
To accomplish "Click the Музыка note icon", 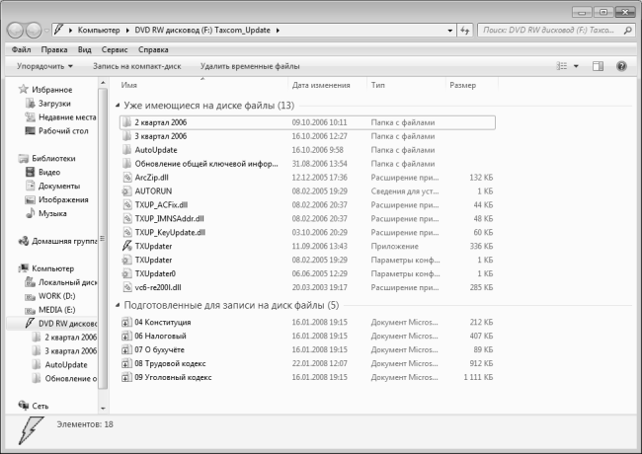I will (31, 213).
